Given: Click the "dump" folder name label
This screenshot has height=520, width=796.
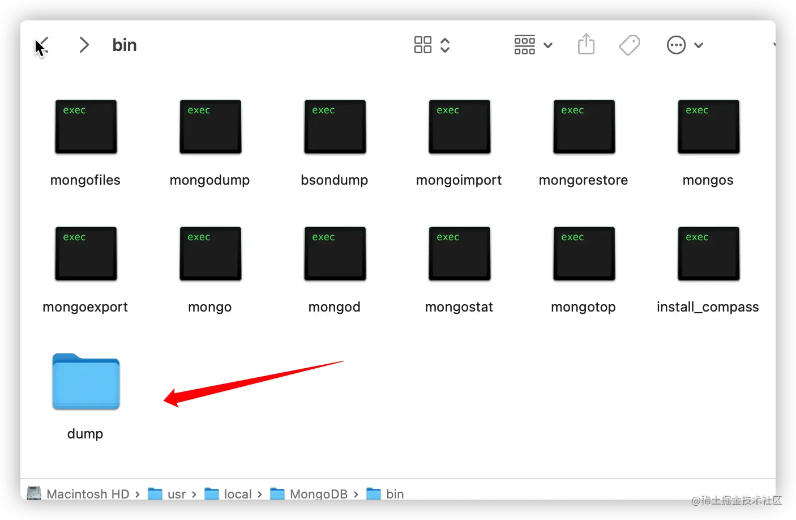Looking at the screenshot, I should pyautogui.click(x=85, y=434).
